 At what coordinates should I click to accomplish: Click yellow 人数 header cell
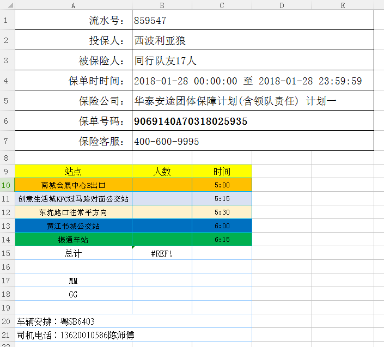pos(162,171)
